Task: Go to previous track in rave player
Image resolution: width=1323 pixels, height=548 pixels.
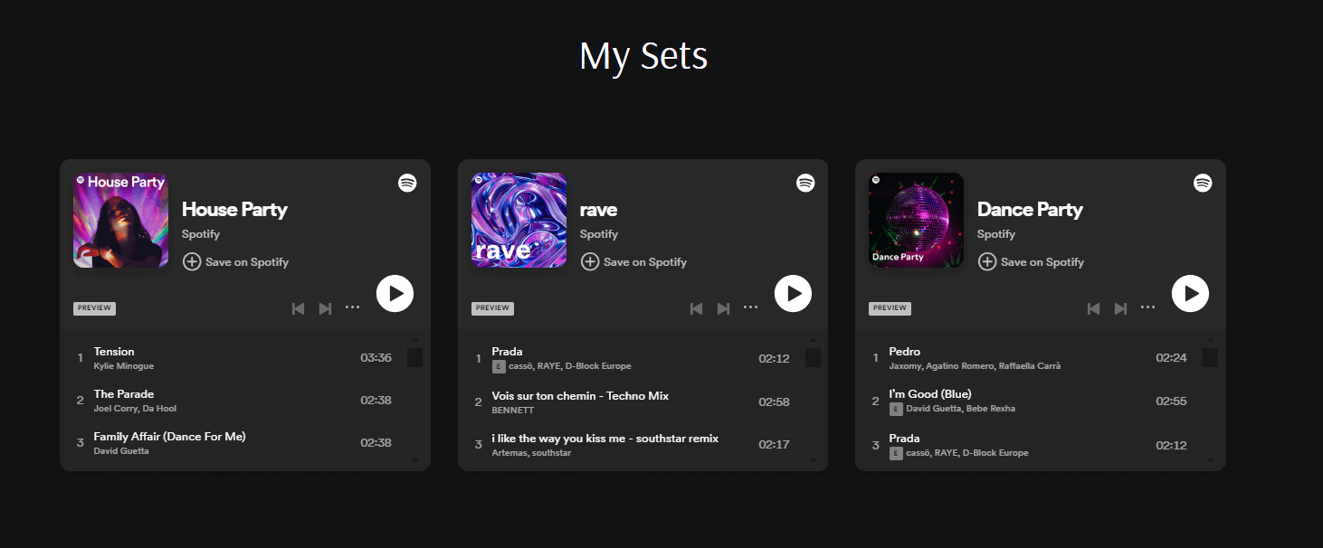Action: point(696,308)
